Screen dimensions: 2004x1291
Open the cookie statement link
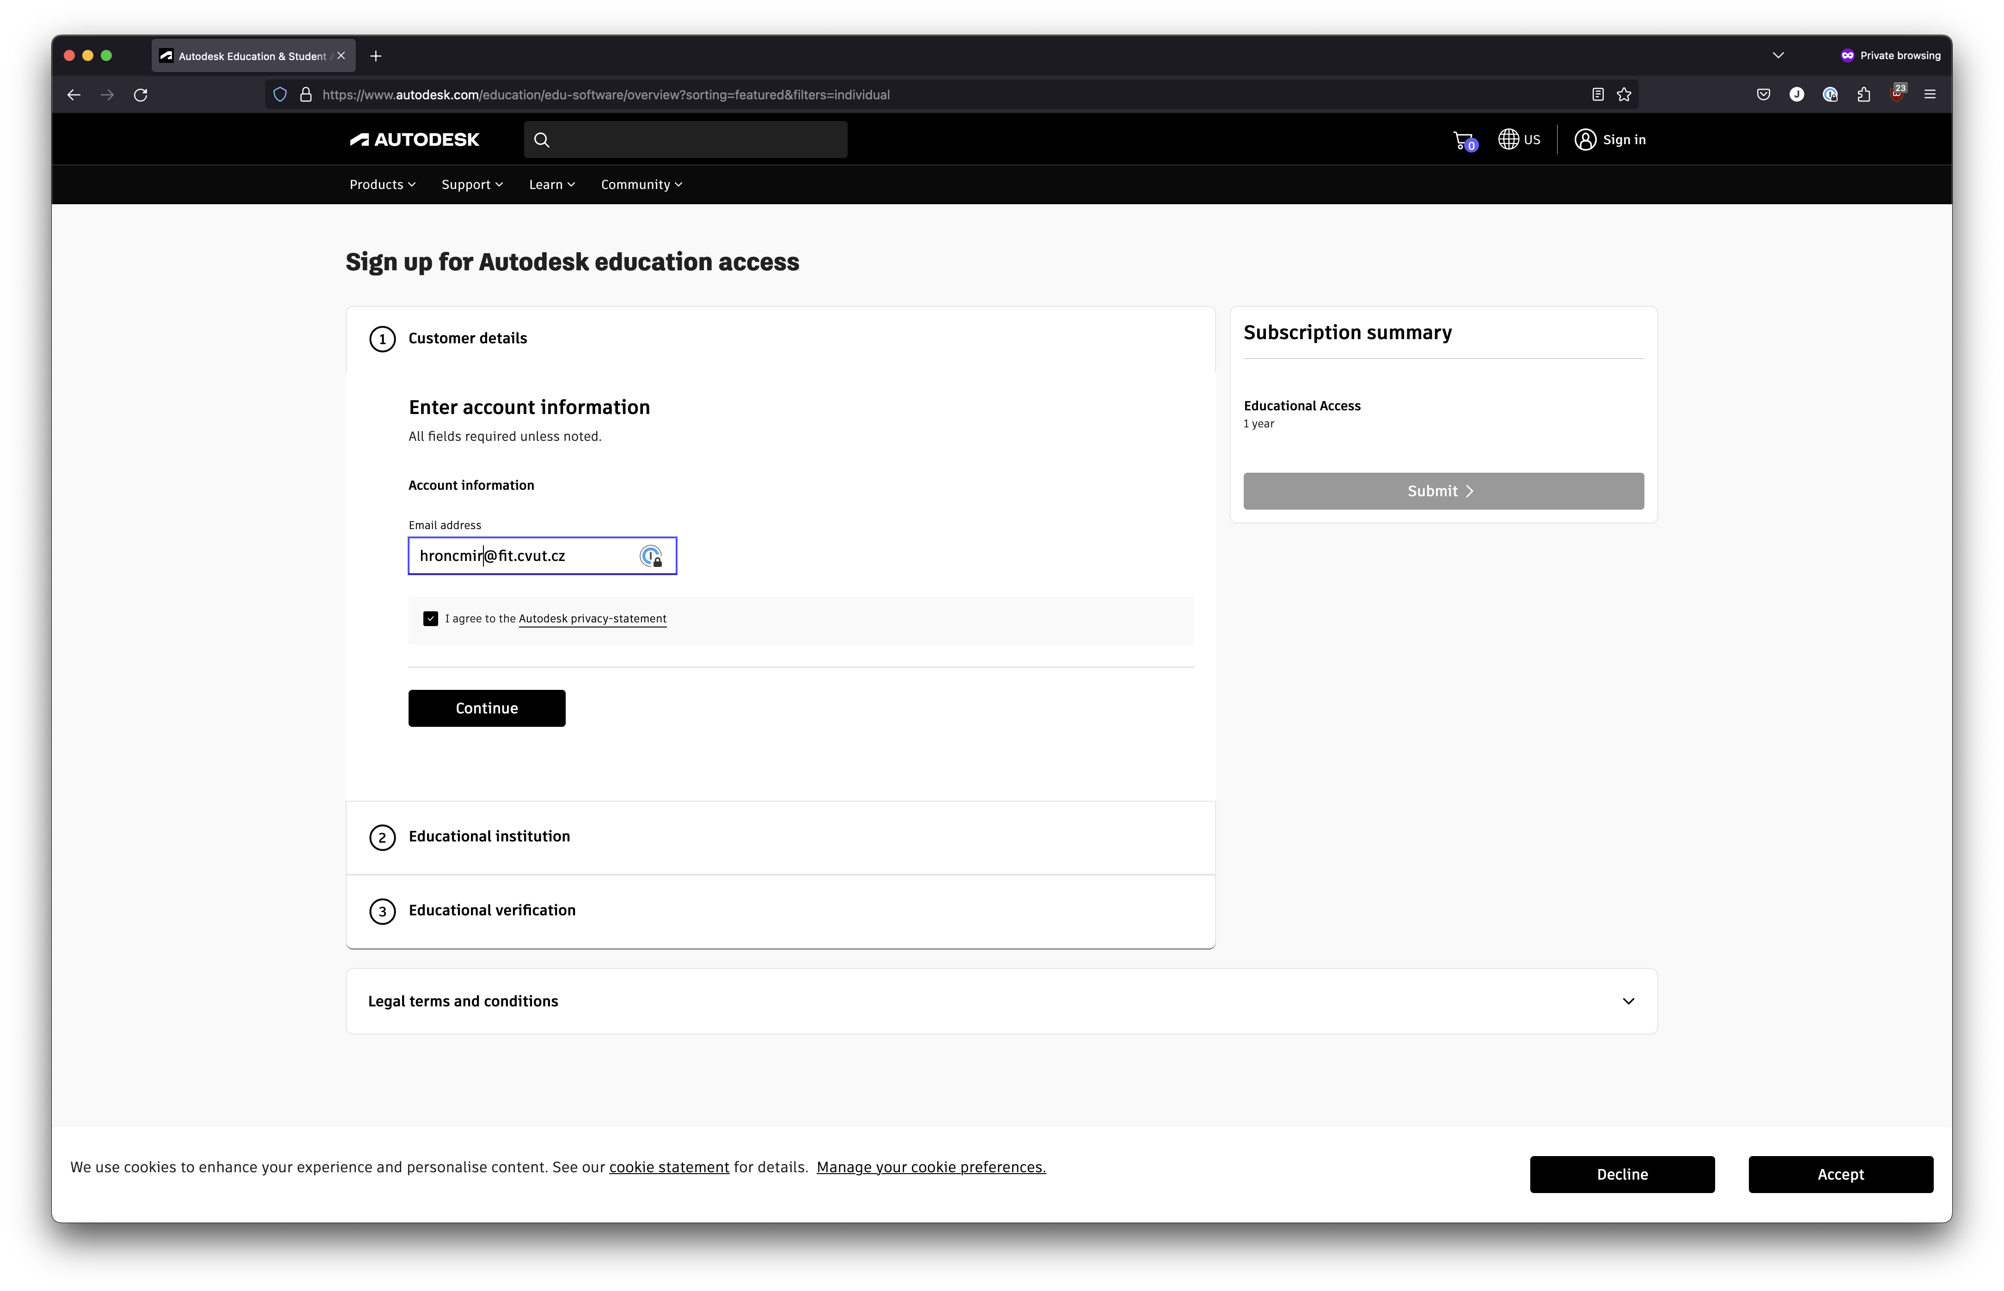click(669, 1167)
